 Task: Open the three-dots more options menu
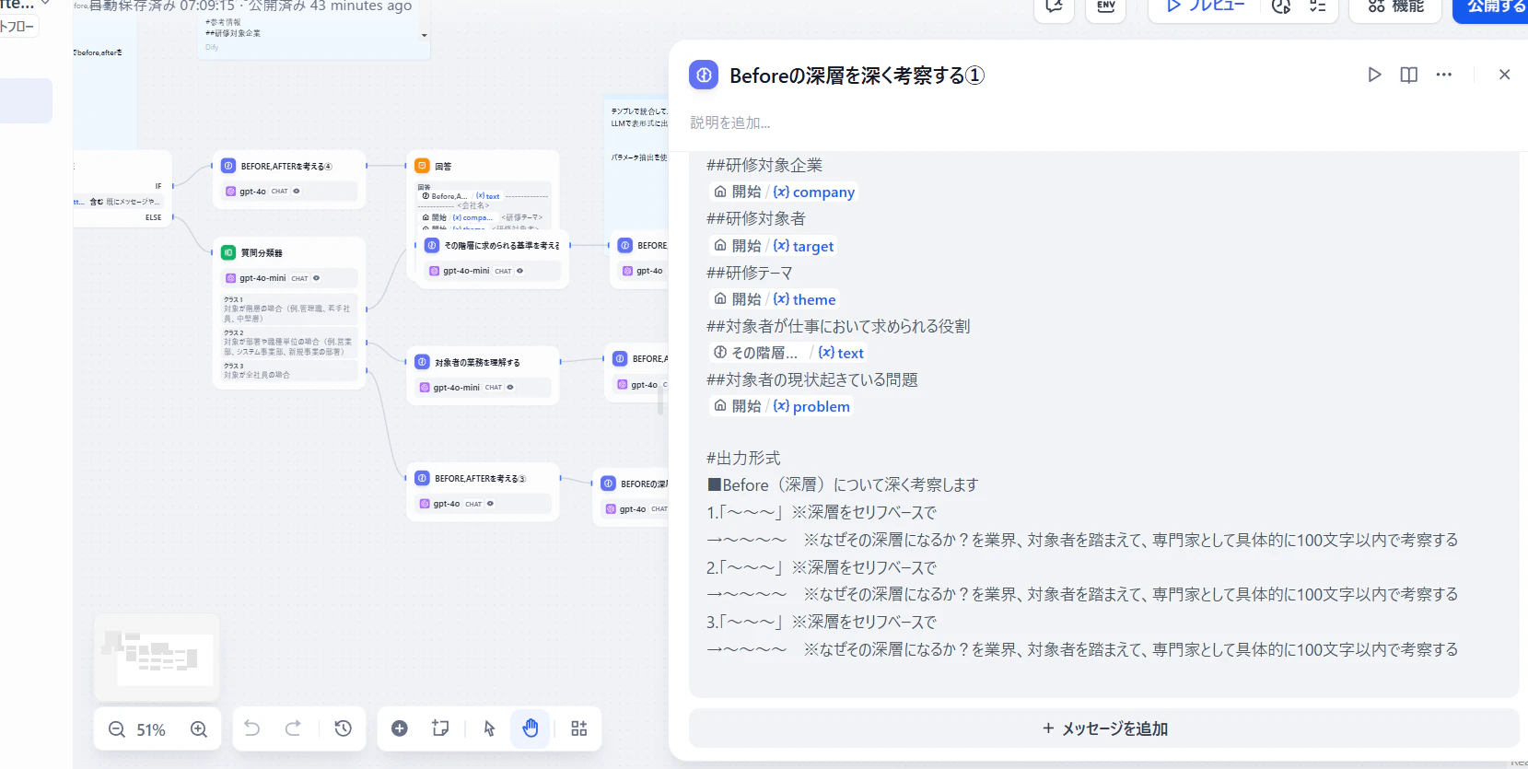coord(1443,75)
